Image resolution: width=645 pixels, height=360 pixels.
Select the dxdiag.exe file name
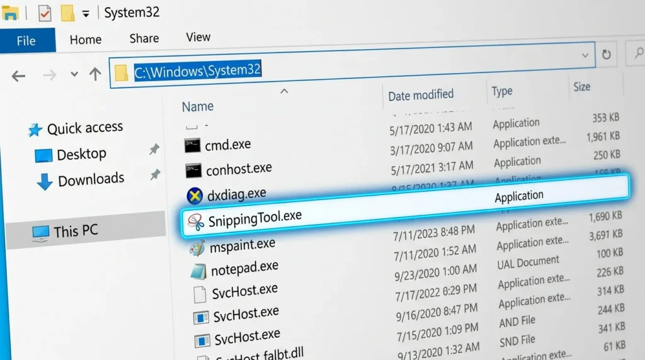pyautogui.click(x=237, y=194)
